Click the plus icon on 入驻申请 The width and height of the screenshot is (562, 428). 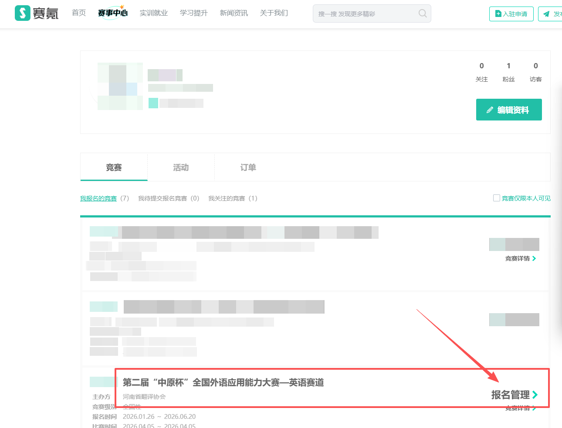tap(498, 14)
